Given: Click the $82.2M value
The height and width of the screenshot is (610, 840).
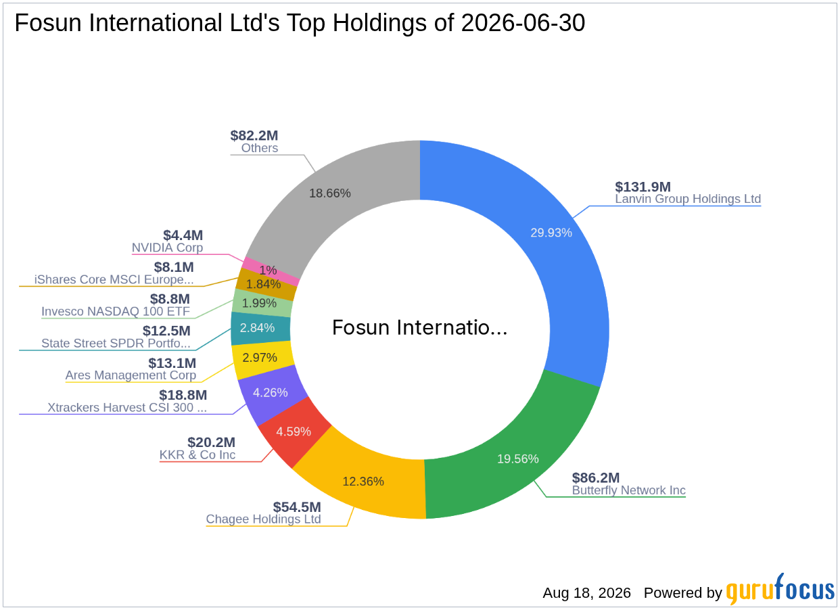Looking at the screenshot, I should [254, 135].
